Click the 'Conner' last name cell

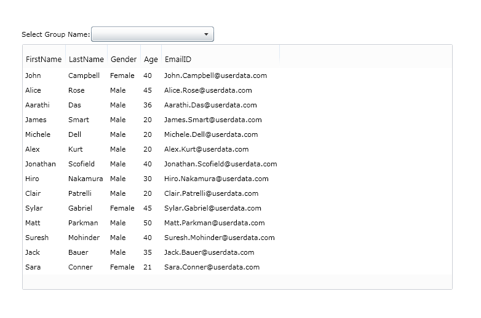tap(81, 266)
